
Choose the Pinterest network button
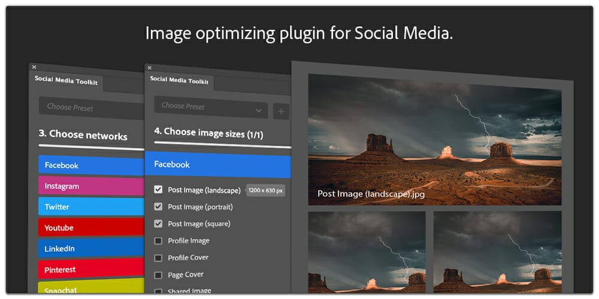(x=91, y=269)
